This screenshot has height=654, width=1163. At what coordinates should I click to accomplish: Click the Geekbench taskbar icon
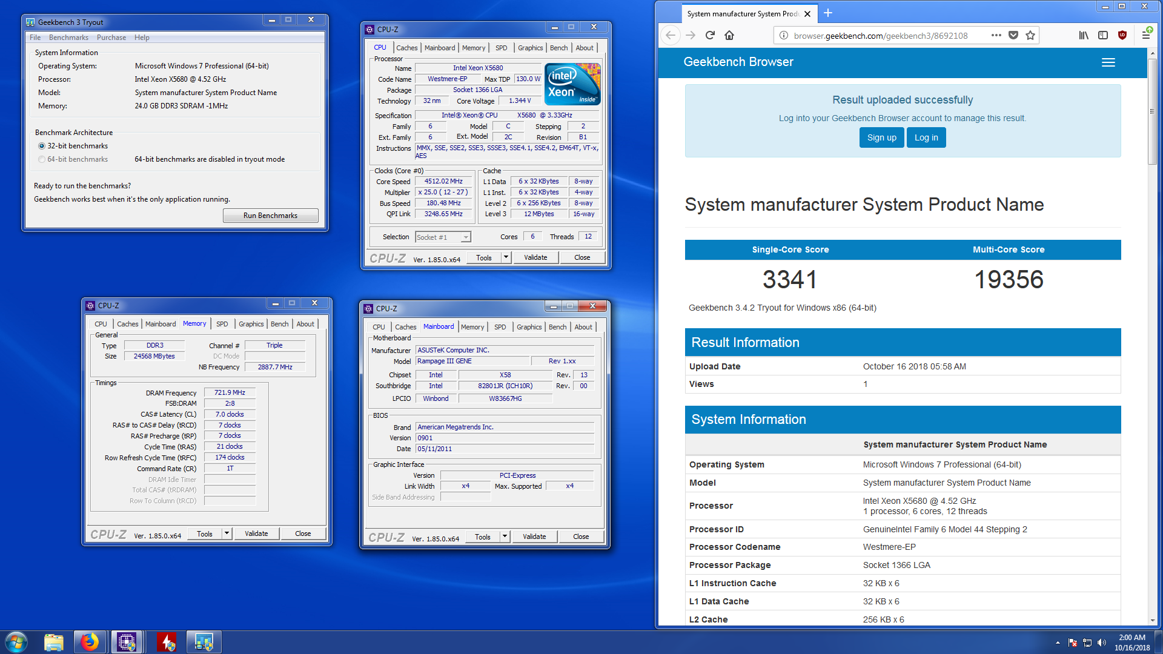click(204, 642)
